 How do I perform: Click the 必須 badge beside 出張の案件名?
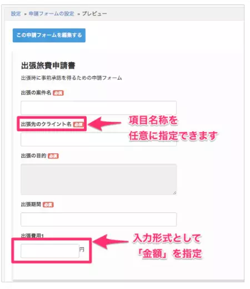tap(58, 93)
